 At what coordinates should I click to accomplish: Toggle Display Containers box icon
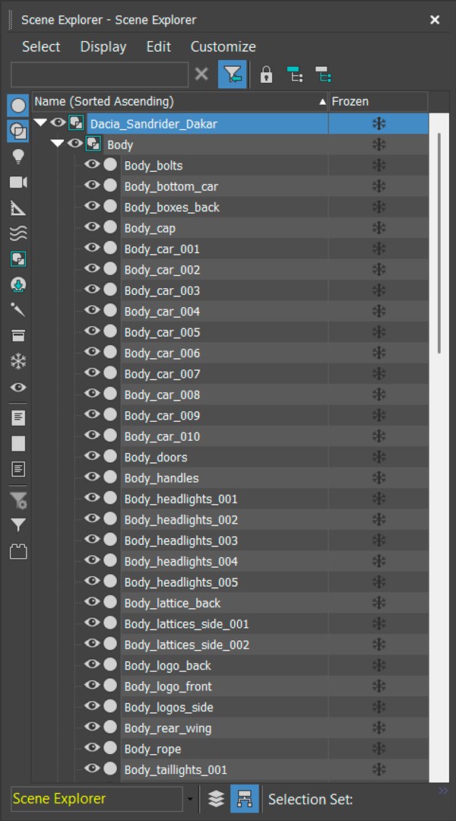[x=18, y=336]
